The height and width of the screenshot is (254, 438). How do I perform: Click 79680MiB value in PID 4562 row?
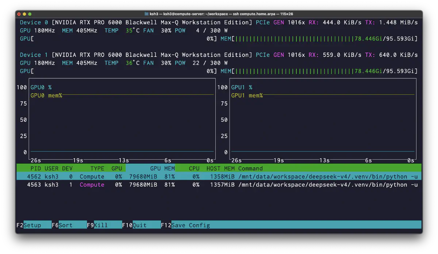tap(143, 176)
